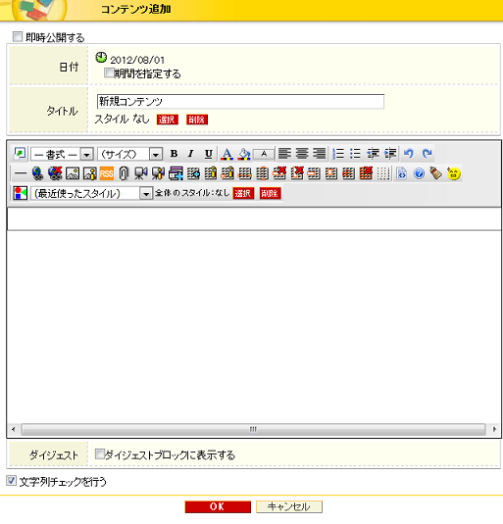This screenshot has width=503, height=524.
Task: Expand the 最近使ったスタイル dropdown
Action: pyautogui.click(x=91, y=194)
